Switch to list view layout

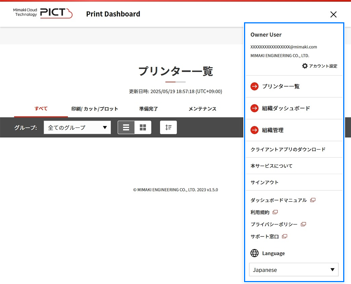click(126, 127)
